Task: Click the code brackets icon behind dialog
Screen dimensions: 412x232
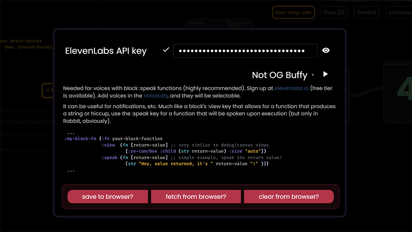Action: 49,90
